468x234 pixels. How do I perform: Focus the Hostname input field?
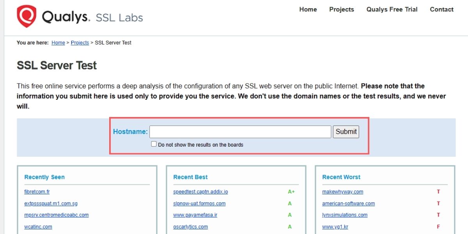pyautogui.click(x=240, y=132)
